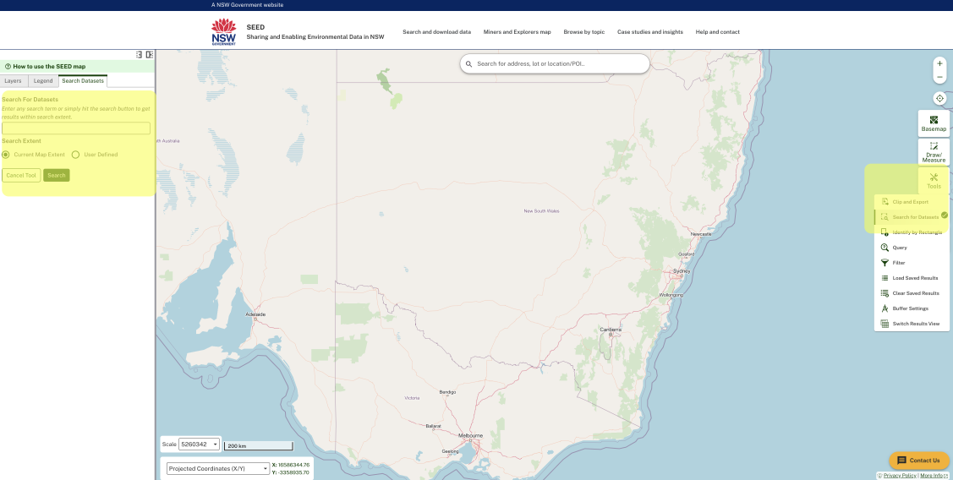Click the Geelong label on map

(451, 451)
